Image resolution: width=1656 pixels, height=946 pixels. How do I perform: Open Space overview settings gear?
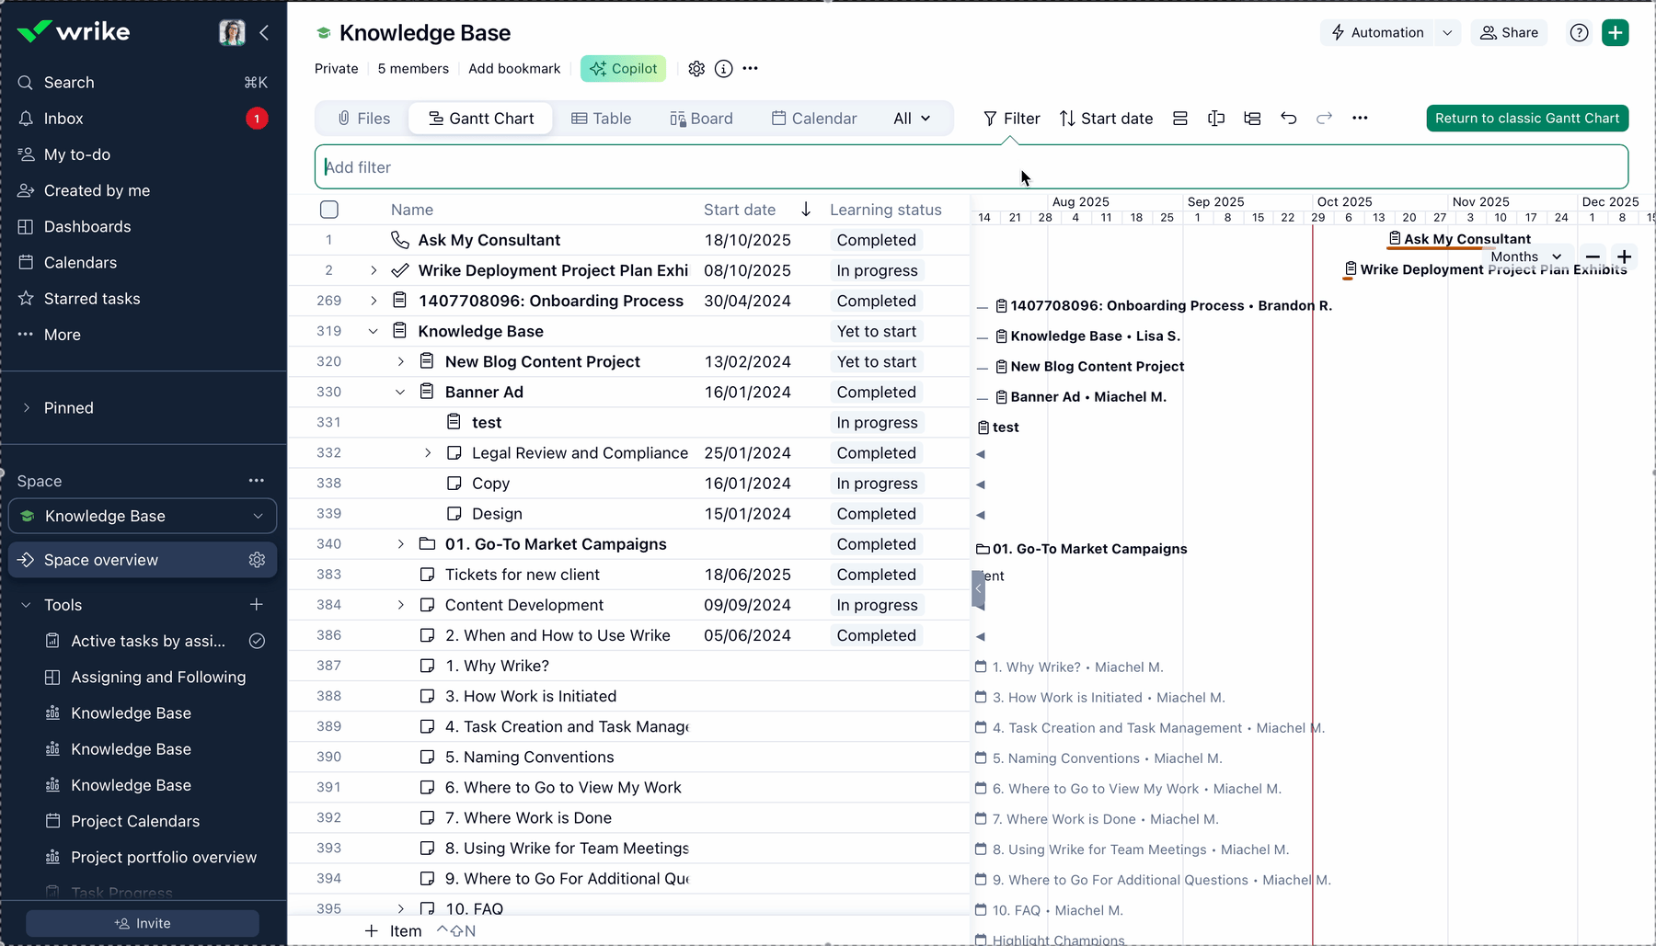point(257,560)
